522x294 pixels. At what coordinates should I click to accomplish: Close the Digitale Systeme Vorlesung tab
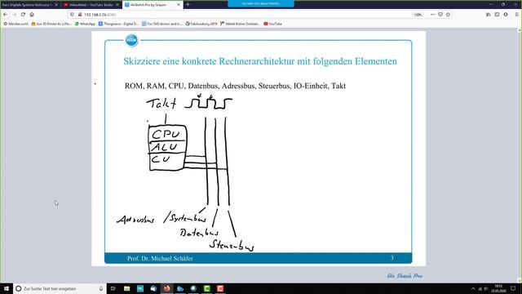pyautogui.click(x=56, y=5)
